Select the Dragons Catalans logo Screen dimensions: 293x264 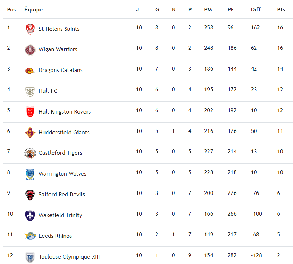(x=30, y=71)
